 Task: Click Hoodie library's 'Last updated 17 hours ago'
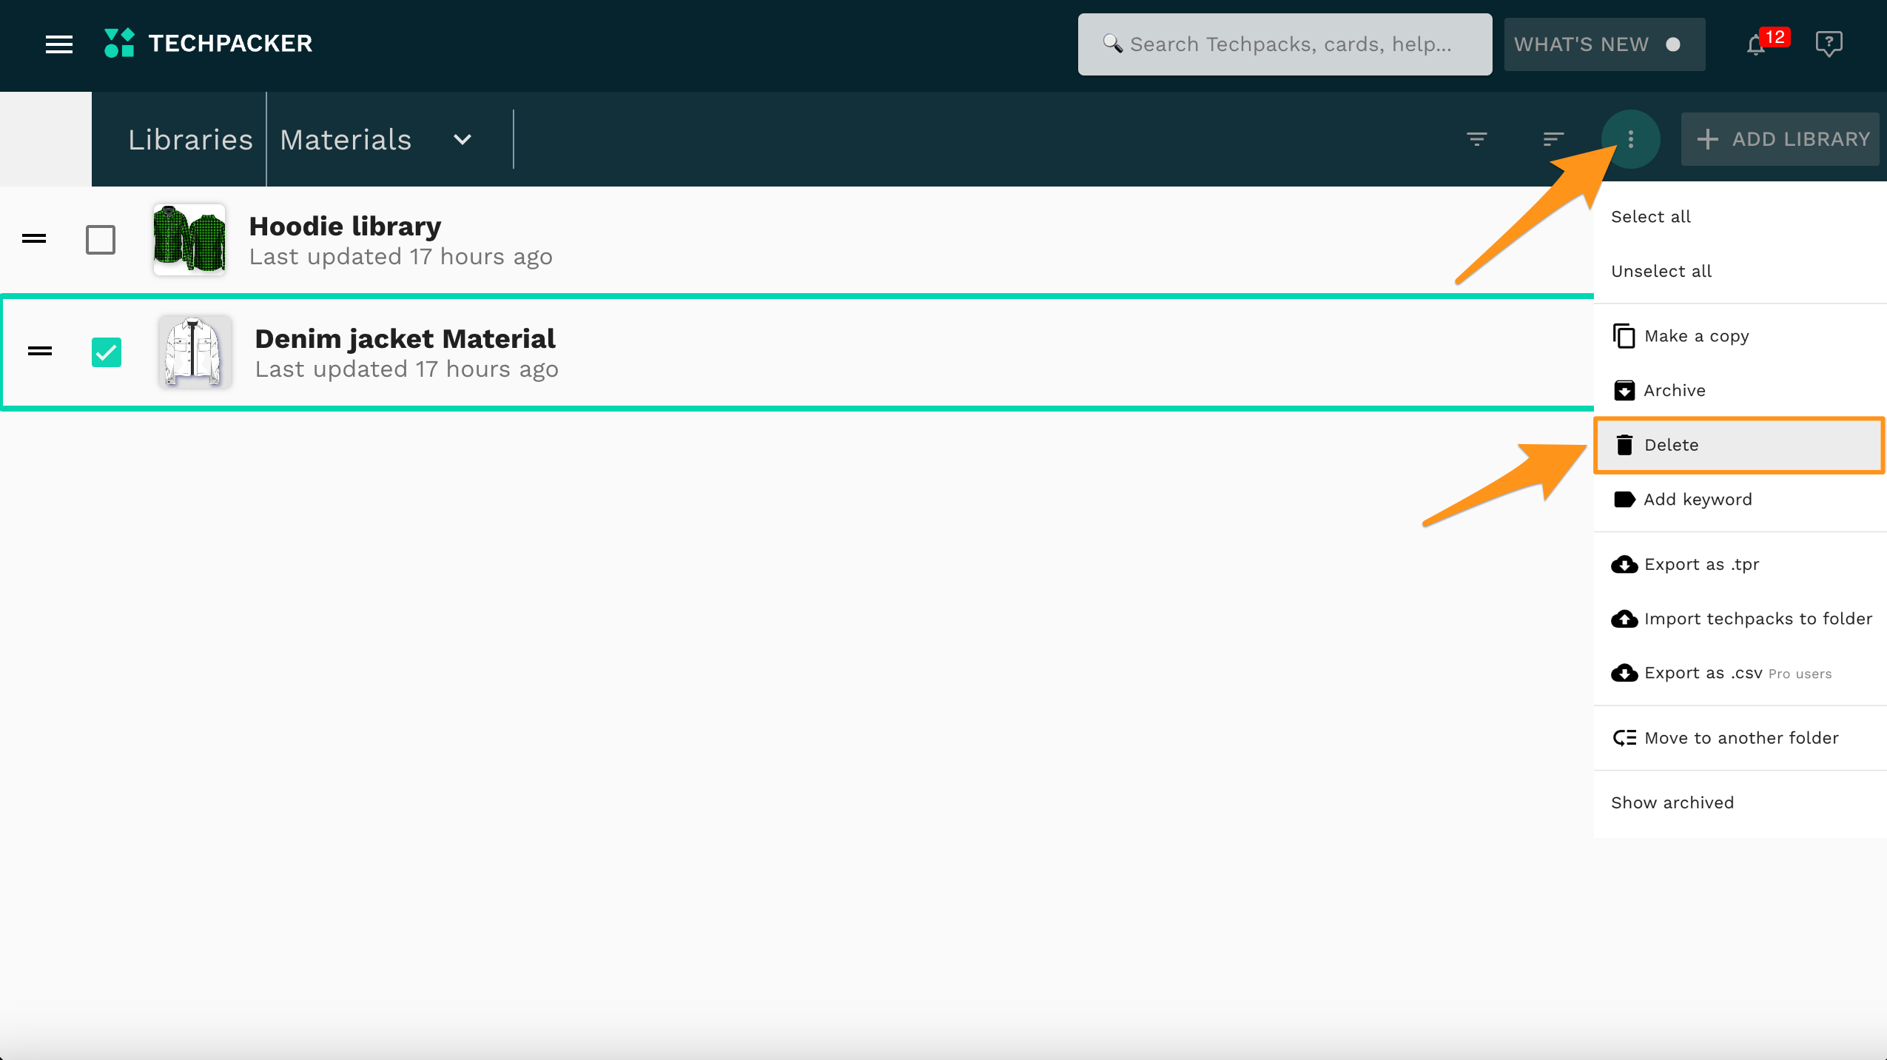(x=400, y=257)
